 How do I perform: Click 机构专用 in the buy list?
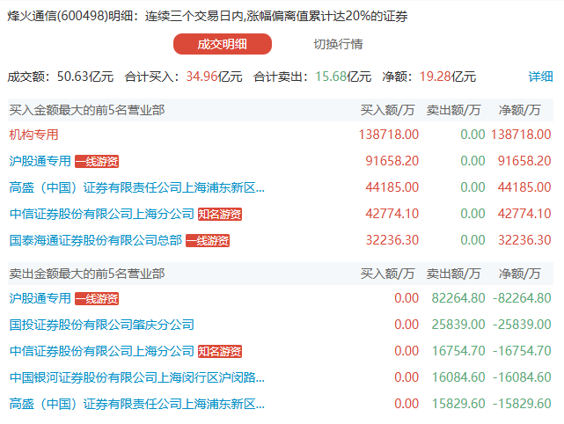pos(33,135)
